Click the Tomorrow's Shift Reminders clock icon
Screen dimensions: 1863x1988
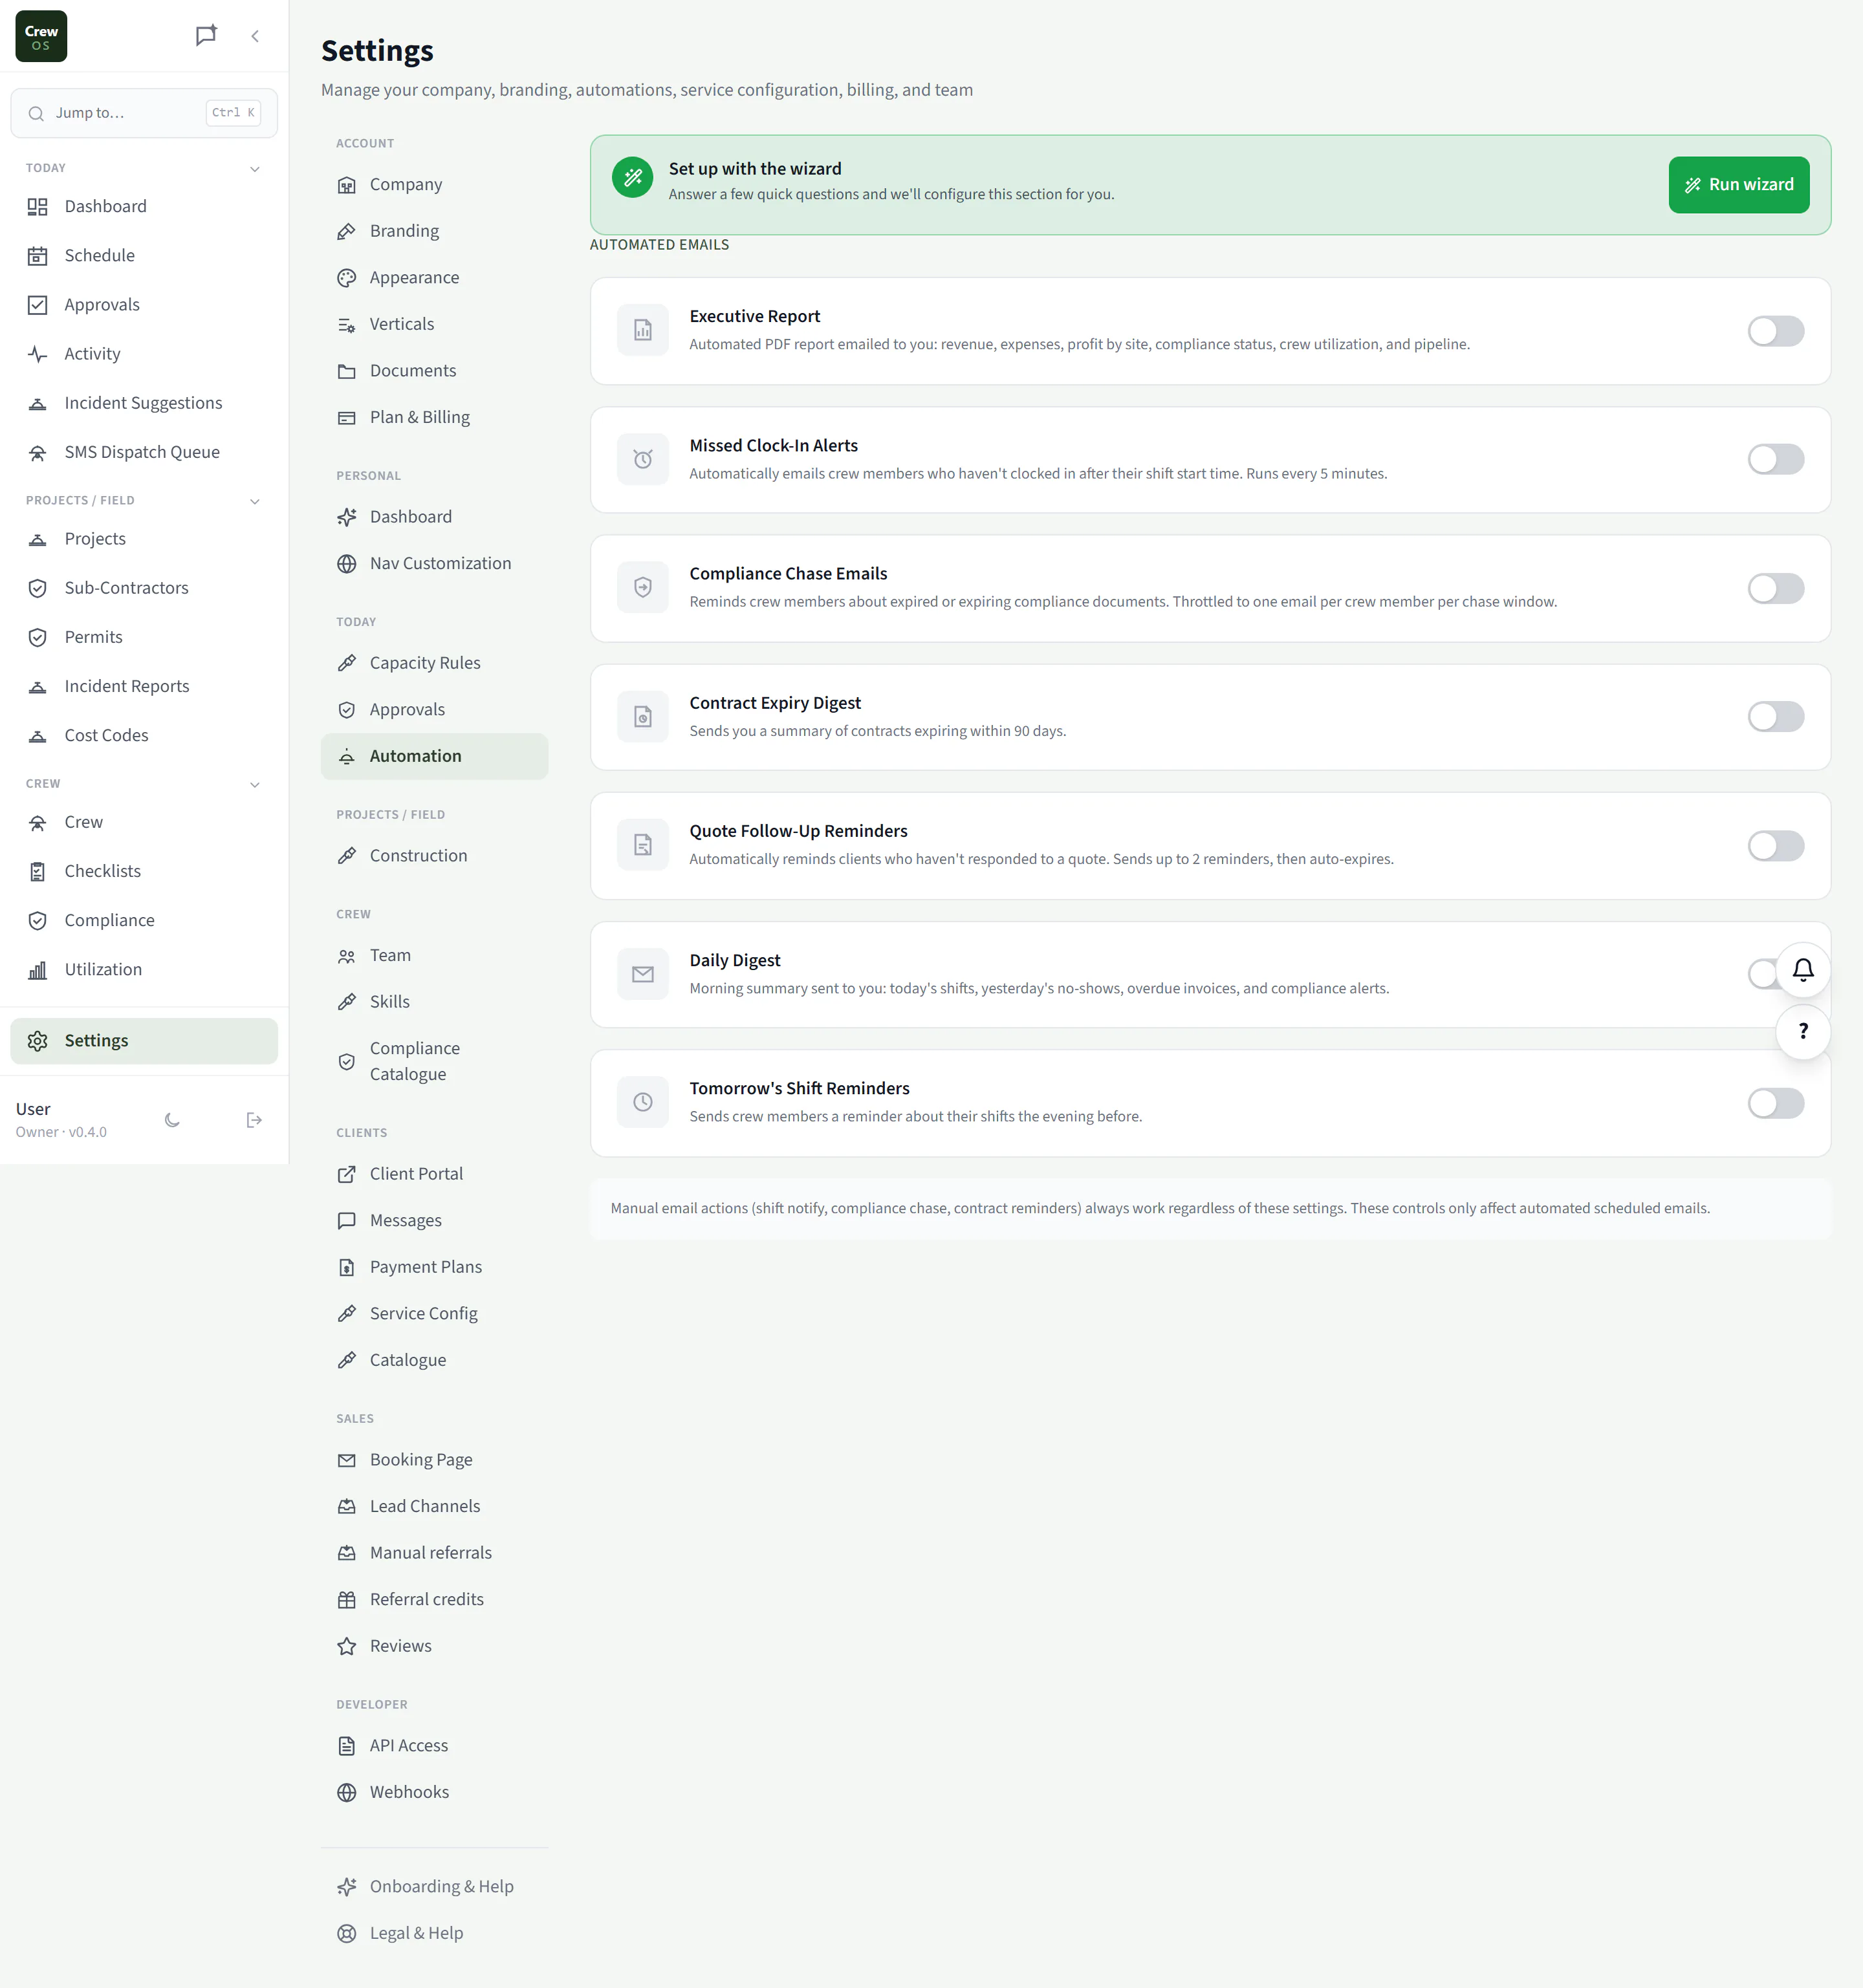coord(643,1102)
